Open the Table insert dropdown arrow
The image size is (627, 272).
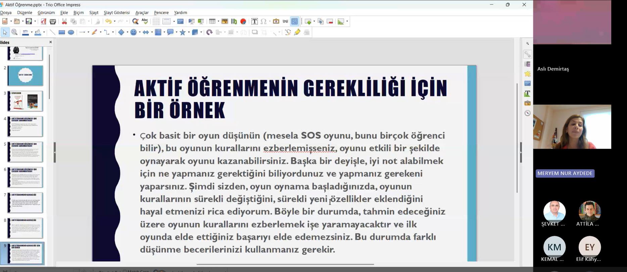tap(218, 21)
